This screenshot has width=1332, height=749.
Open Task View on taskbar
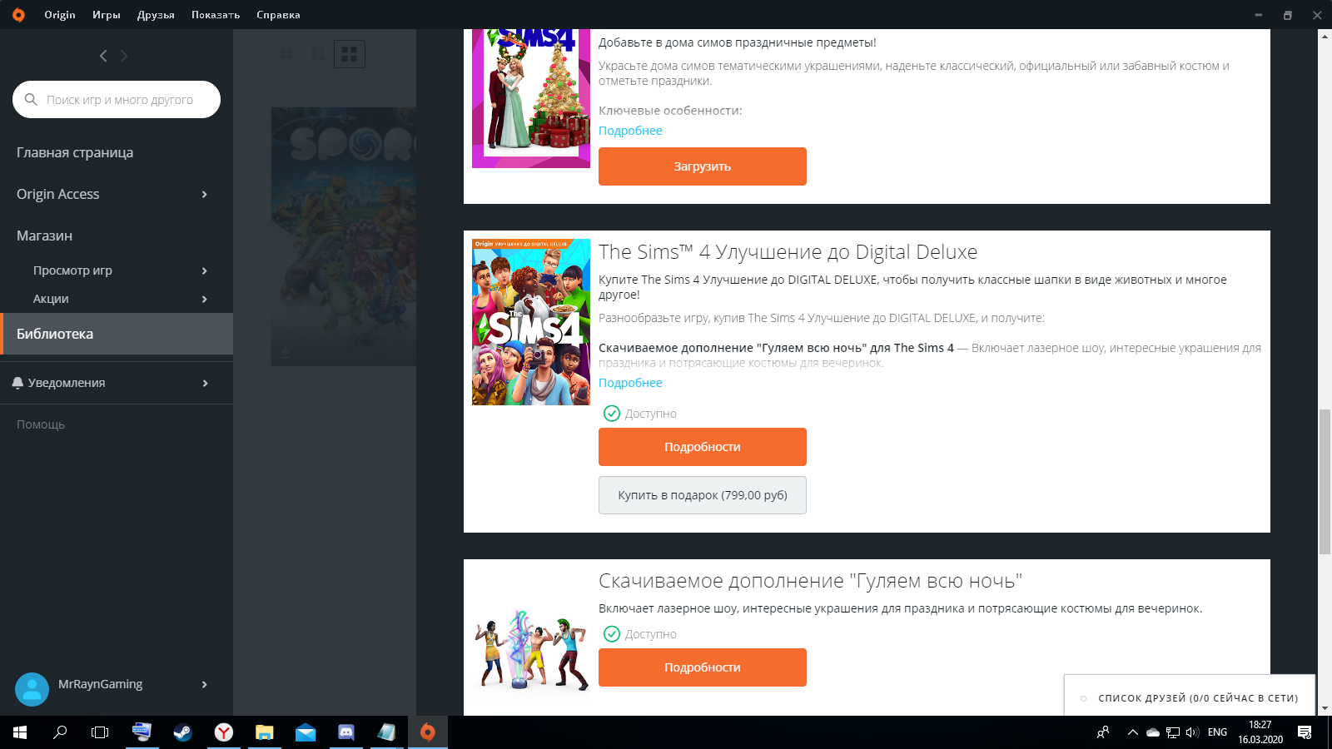point(100,732)
